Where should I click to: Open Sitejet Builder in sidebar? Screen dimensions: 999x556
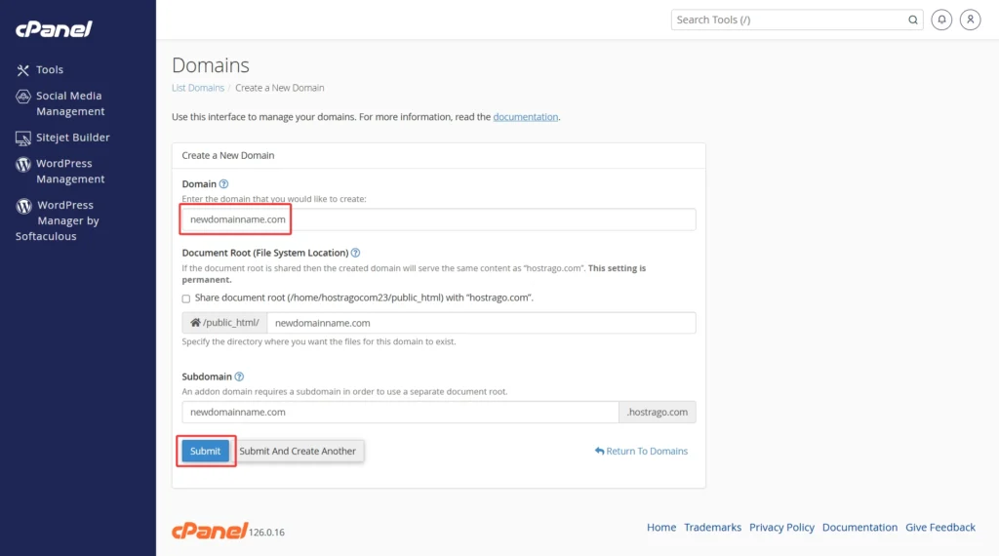click(x=62, y=138)
